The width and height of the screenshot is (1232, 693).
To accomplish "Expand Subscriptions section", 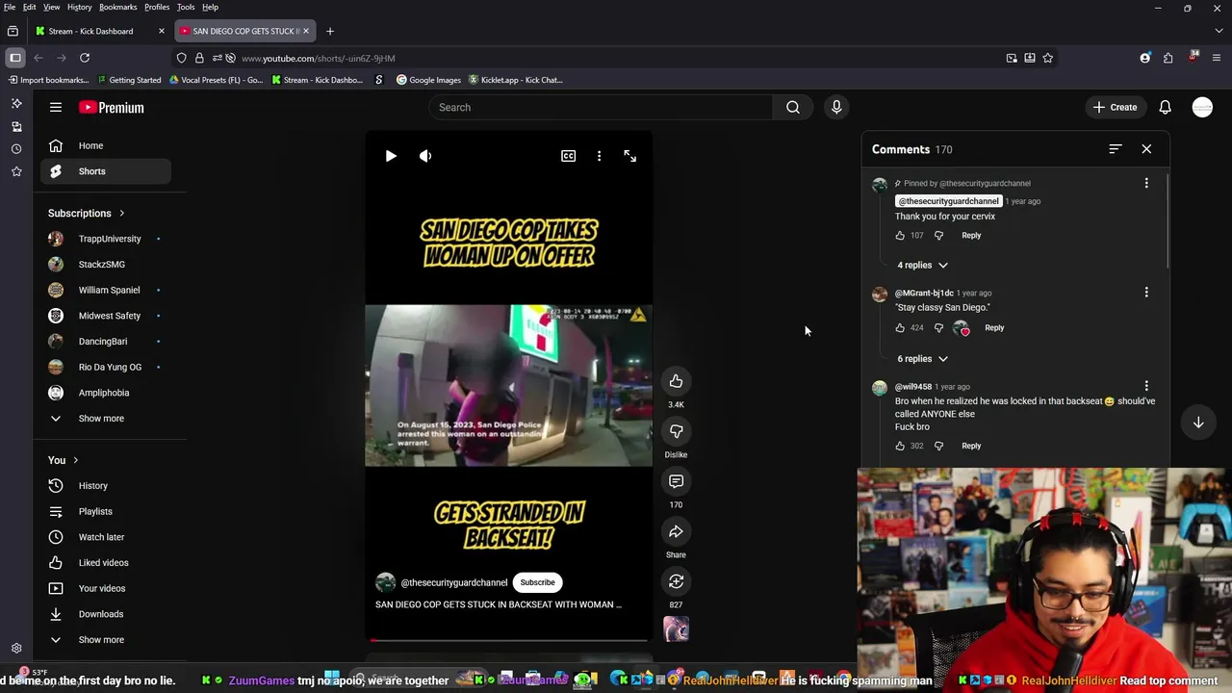I will [87, 214].
